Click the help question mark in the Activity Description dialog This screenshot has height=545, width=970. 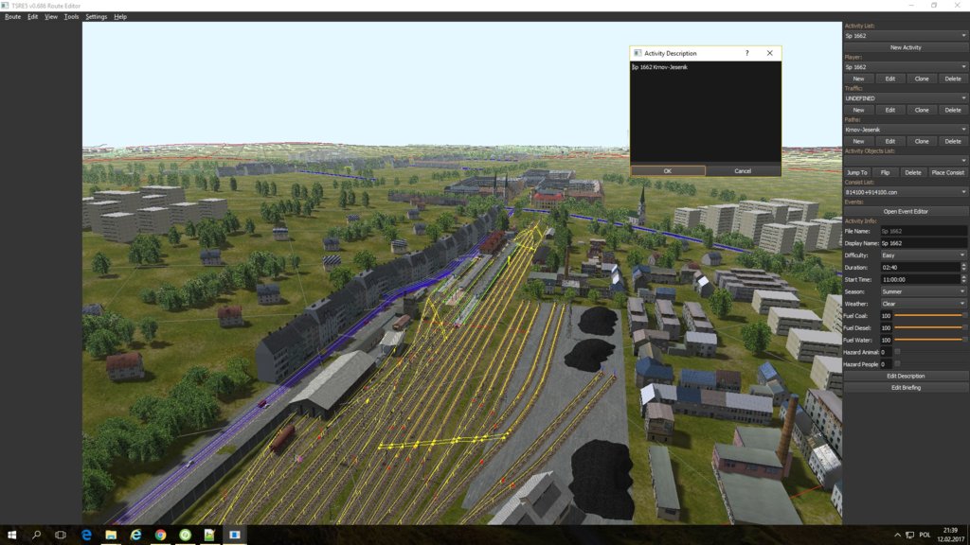coord(747,53)
